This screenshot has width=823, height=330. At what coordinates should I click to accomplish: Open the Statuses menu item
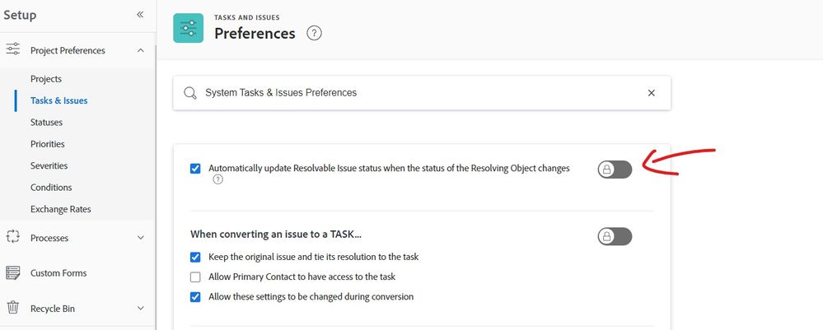point(46,123)
